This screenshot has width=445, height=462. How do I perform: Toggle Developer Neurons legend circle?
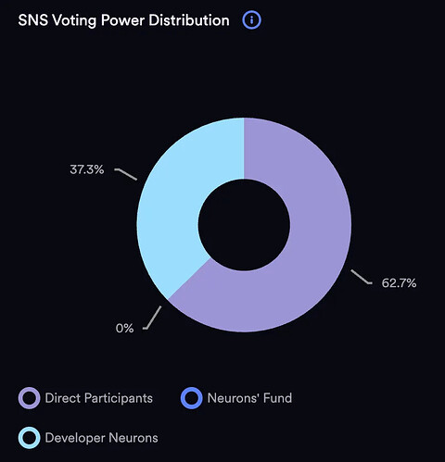(x=29, y=438)
